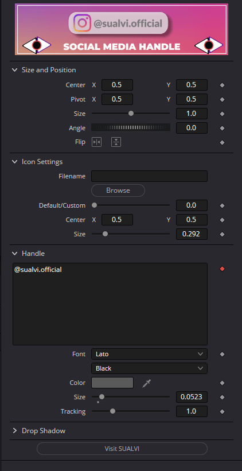Flip vertically icon in Flip row
This screenshot has height=471, width=242.
(116, 142)
